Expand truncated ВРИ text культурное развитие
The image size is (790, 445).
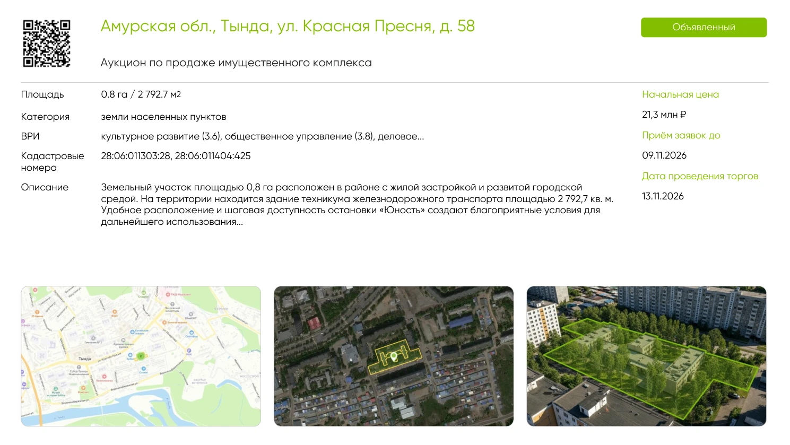262,136
